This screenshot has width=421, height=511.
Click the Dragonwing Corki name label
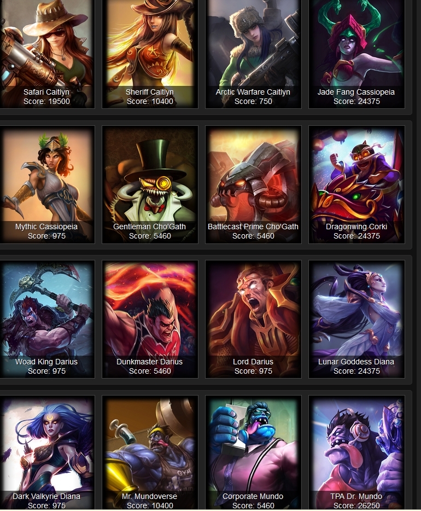click(356, 227)
